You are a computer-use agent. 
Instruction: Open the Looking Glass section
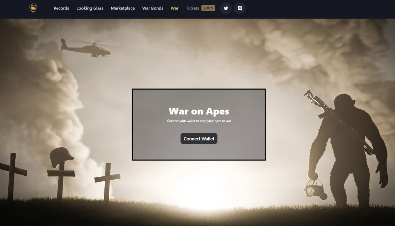90,8
